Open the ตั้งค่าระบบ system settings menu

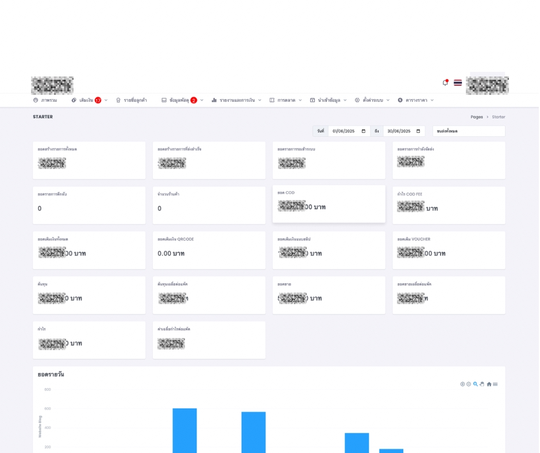372,100
